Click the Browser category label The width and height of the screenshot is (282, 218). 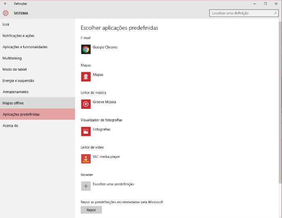point(87,175)
